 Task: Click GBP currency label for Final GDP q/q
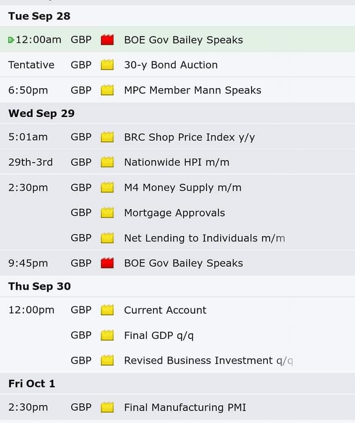(81, 335)
